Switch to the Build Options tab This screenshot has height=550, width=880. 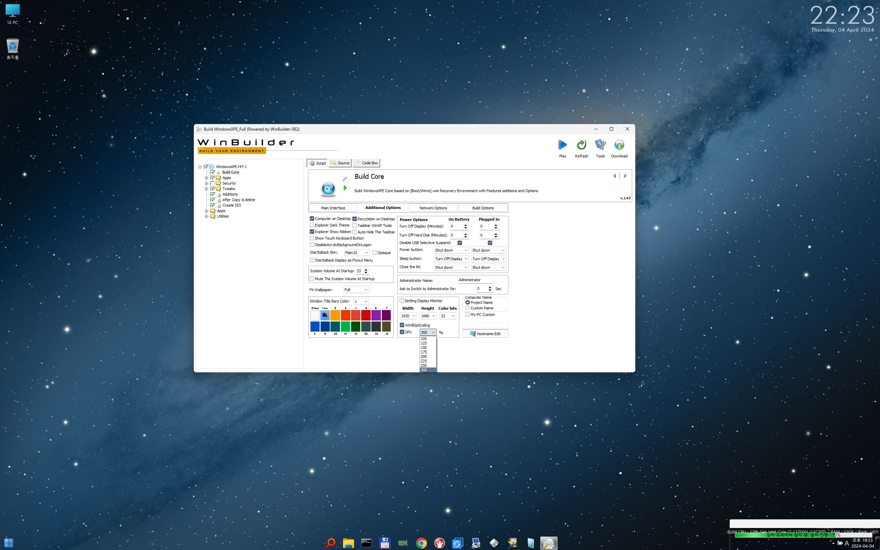pos(483,208)
